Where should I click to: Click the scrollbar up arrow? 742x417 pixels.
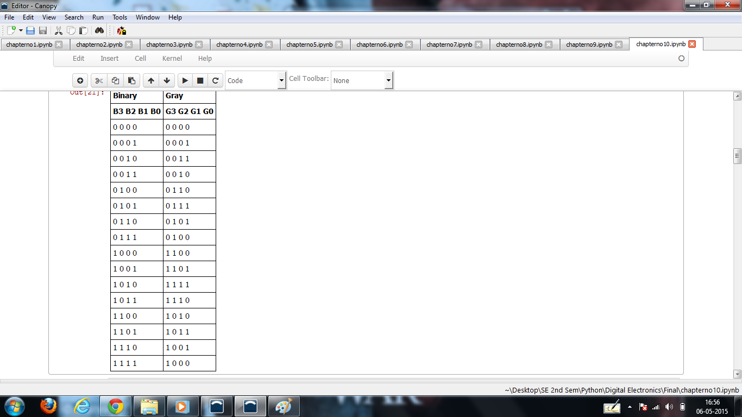pos(737,96)
